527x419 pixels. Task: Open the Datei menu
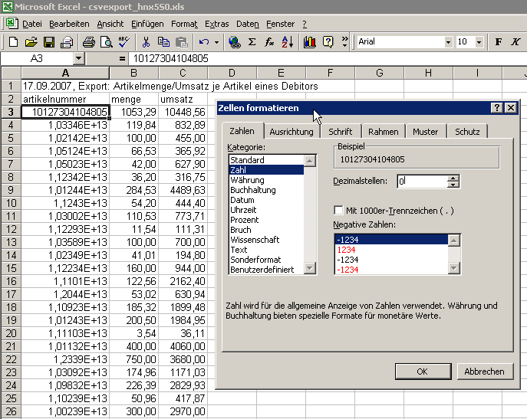coord(32,24)
